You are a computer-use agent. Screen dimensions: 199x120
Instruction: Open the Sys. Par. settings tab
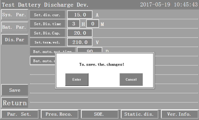14,14
